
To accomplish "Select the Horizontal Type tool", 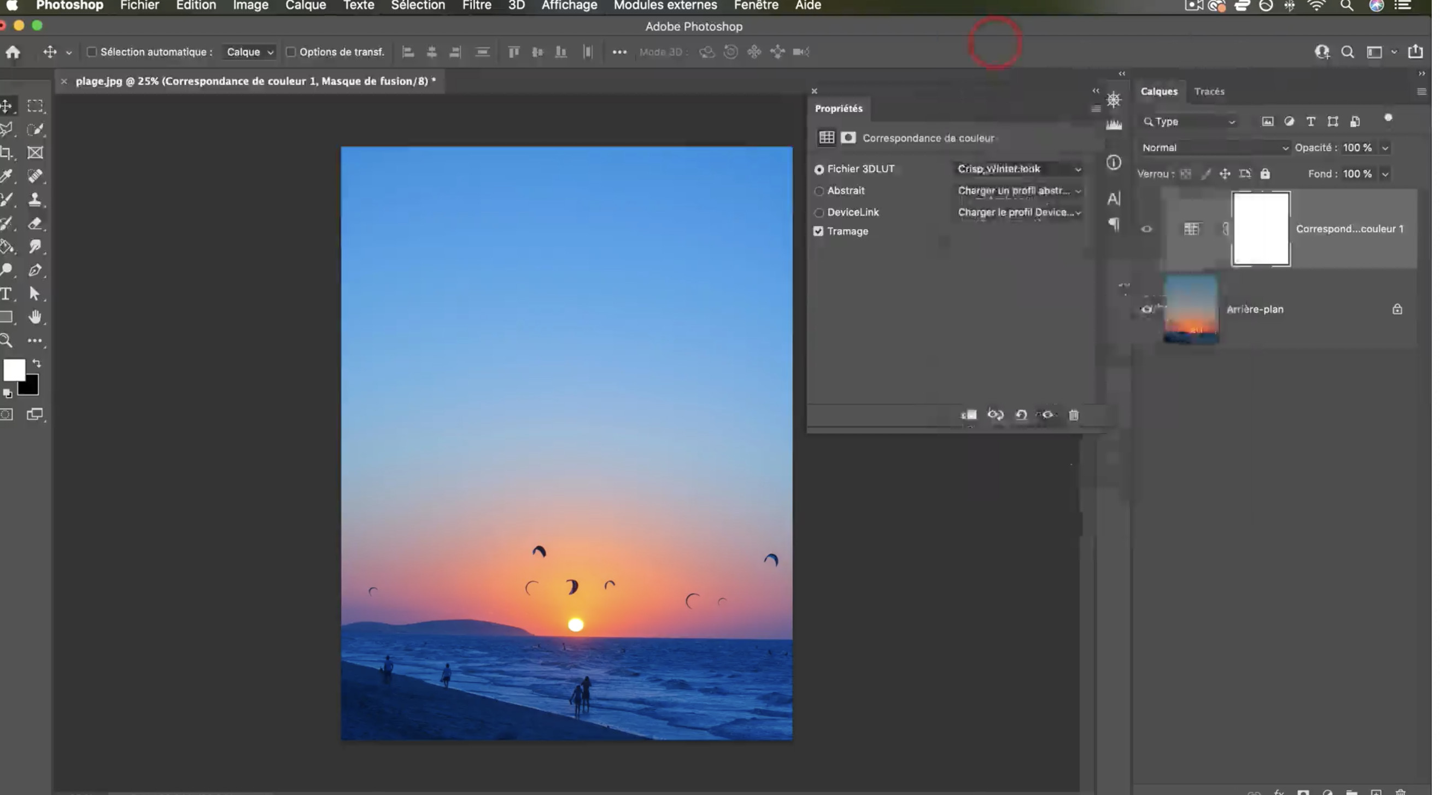I will click(7, 294).
